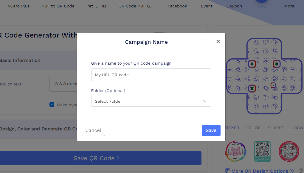The height and width of the screenshot is (173, 304).
Task: Open the Select Folder dropdown
Action: [151, 101]
